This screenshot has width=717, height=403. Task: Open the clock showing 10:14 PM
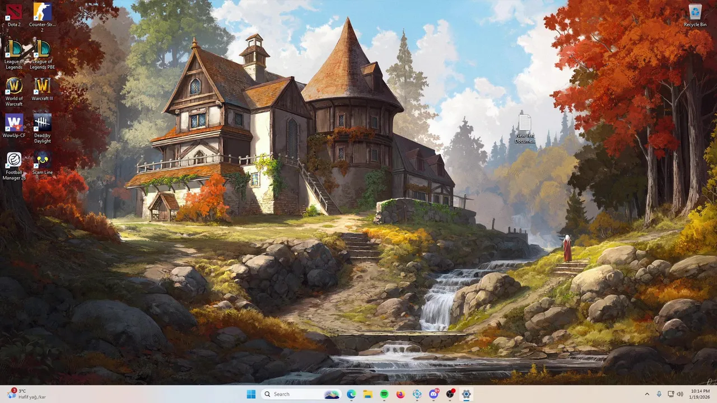click(x=700, y=394)
